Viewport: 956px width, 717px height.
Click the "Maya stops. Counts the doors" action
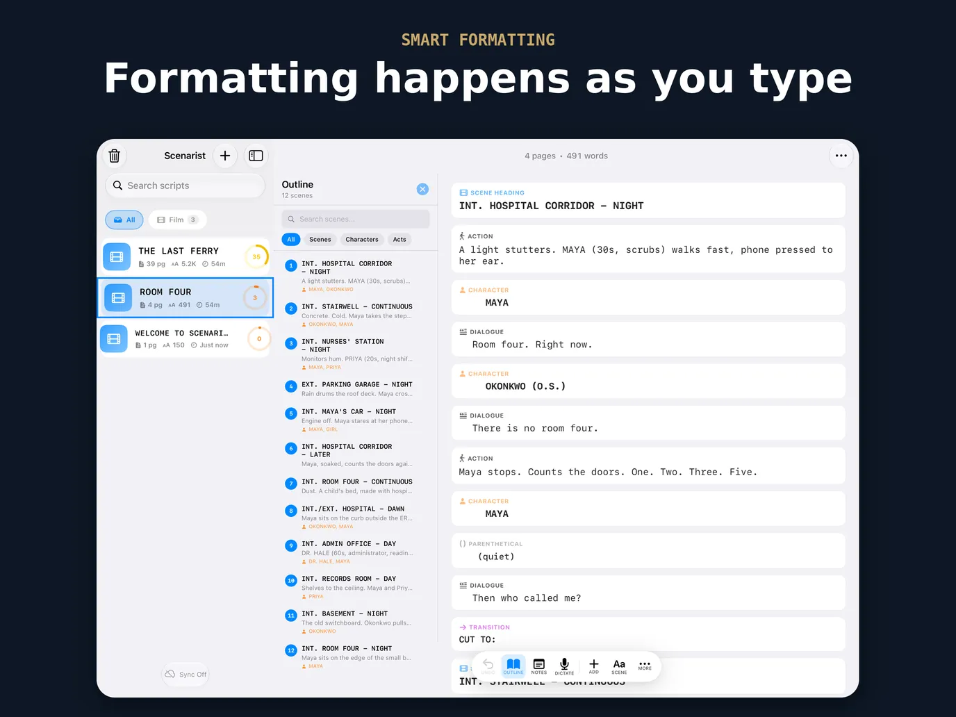(x=608, y=472)
